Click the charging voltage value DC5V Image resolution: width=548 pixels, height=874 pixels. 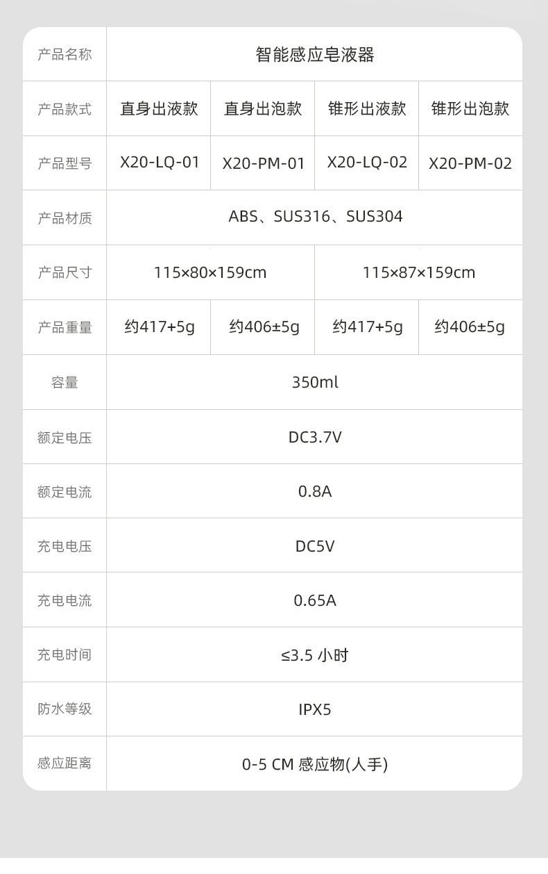[315, 546]
